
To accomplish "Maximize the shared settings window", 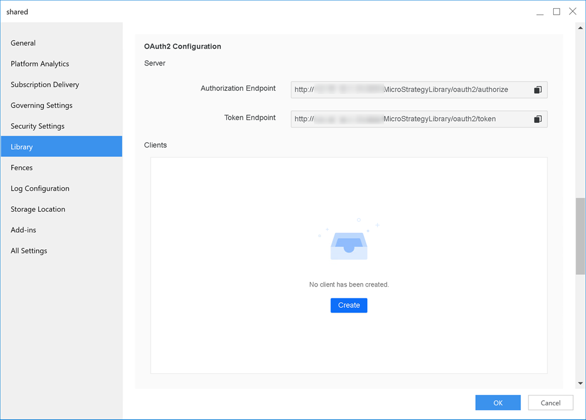I will point(556,12).
